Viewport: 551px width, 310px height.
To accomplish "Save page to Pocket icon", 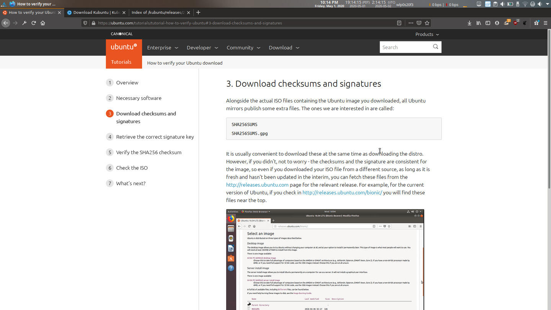I will (x=419, y=23).
